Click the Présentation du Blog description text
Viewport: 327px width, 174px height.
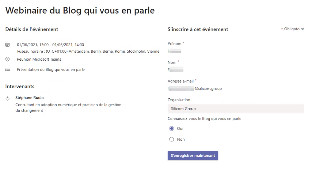[51, 69]
